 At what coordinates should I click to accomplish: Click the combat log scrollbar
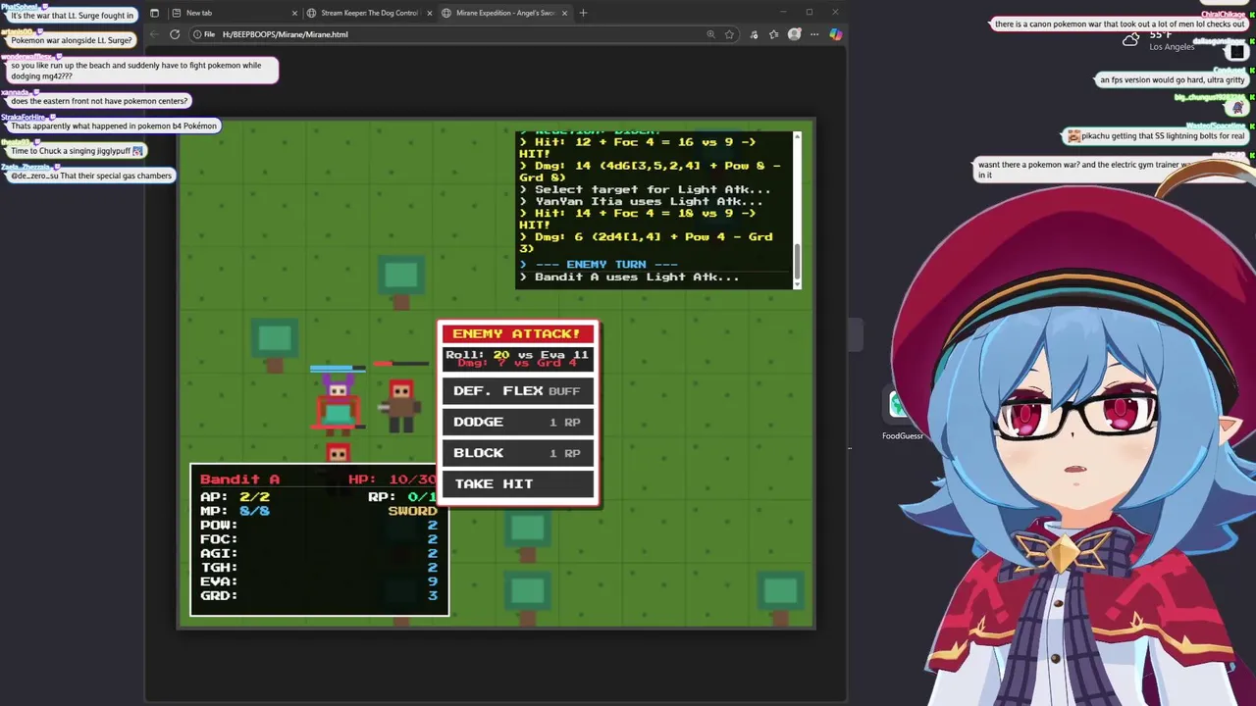[796, 261]
